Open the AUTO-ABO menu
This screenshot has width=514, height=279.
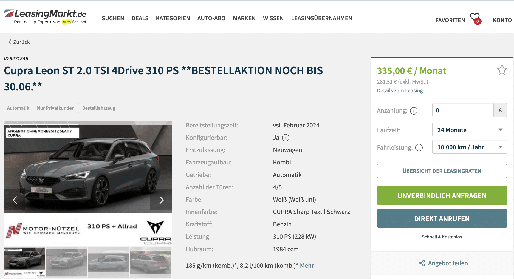tap(211, 18)
